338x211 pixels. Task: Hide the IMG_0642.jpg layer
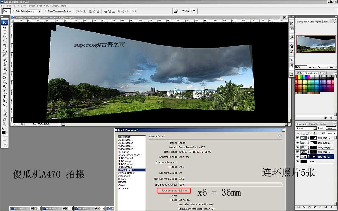click(297, 143)
